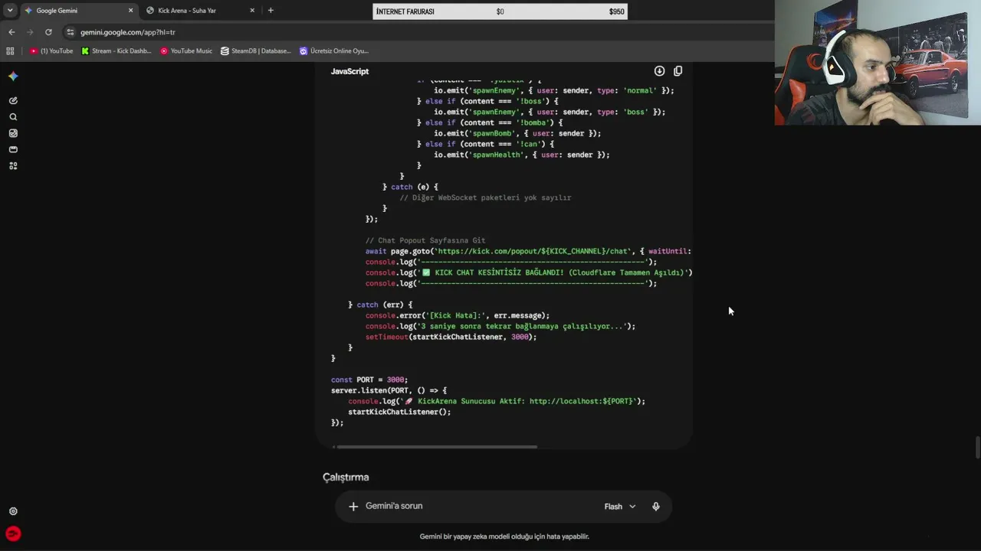Click the "JavaScript" code block label
This screenshot has width=981, height=551.
[x=349, y=71]
